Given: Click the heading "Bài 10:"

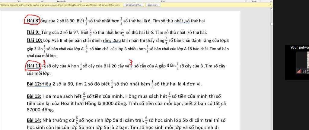Looking at the screenshot, I should [x=35, y=41].
